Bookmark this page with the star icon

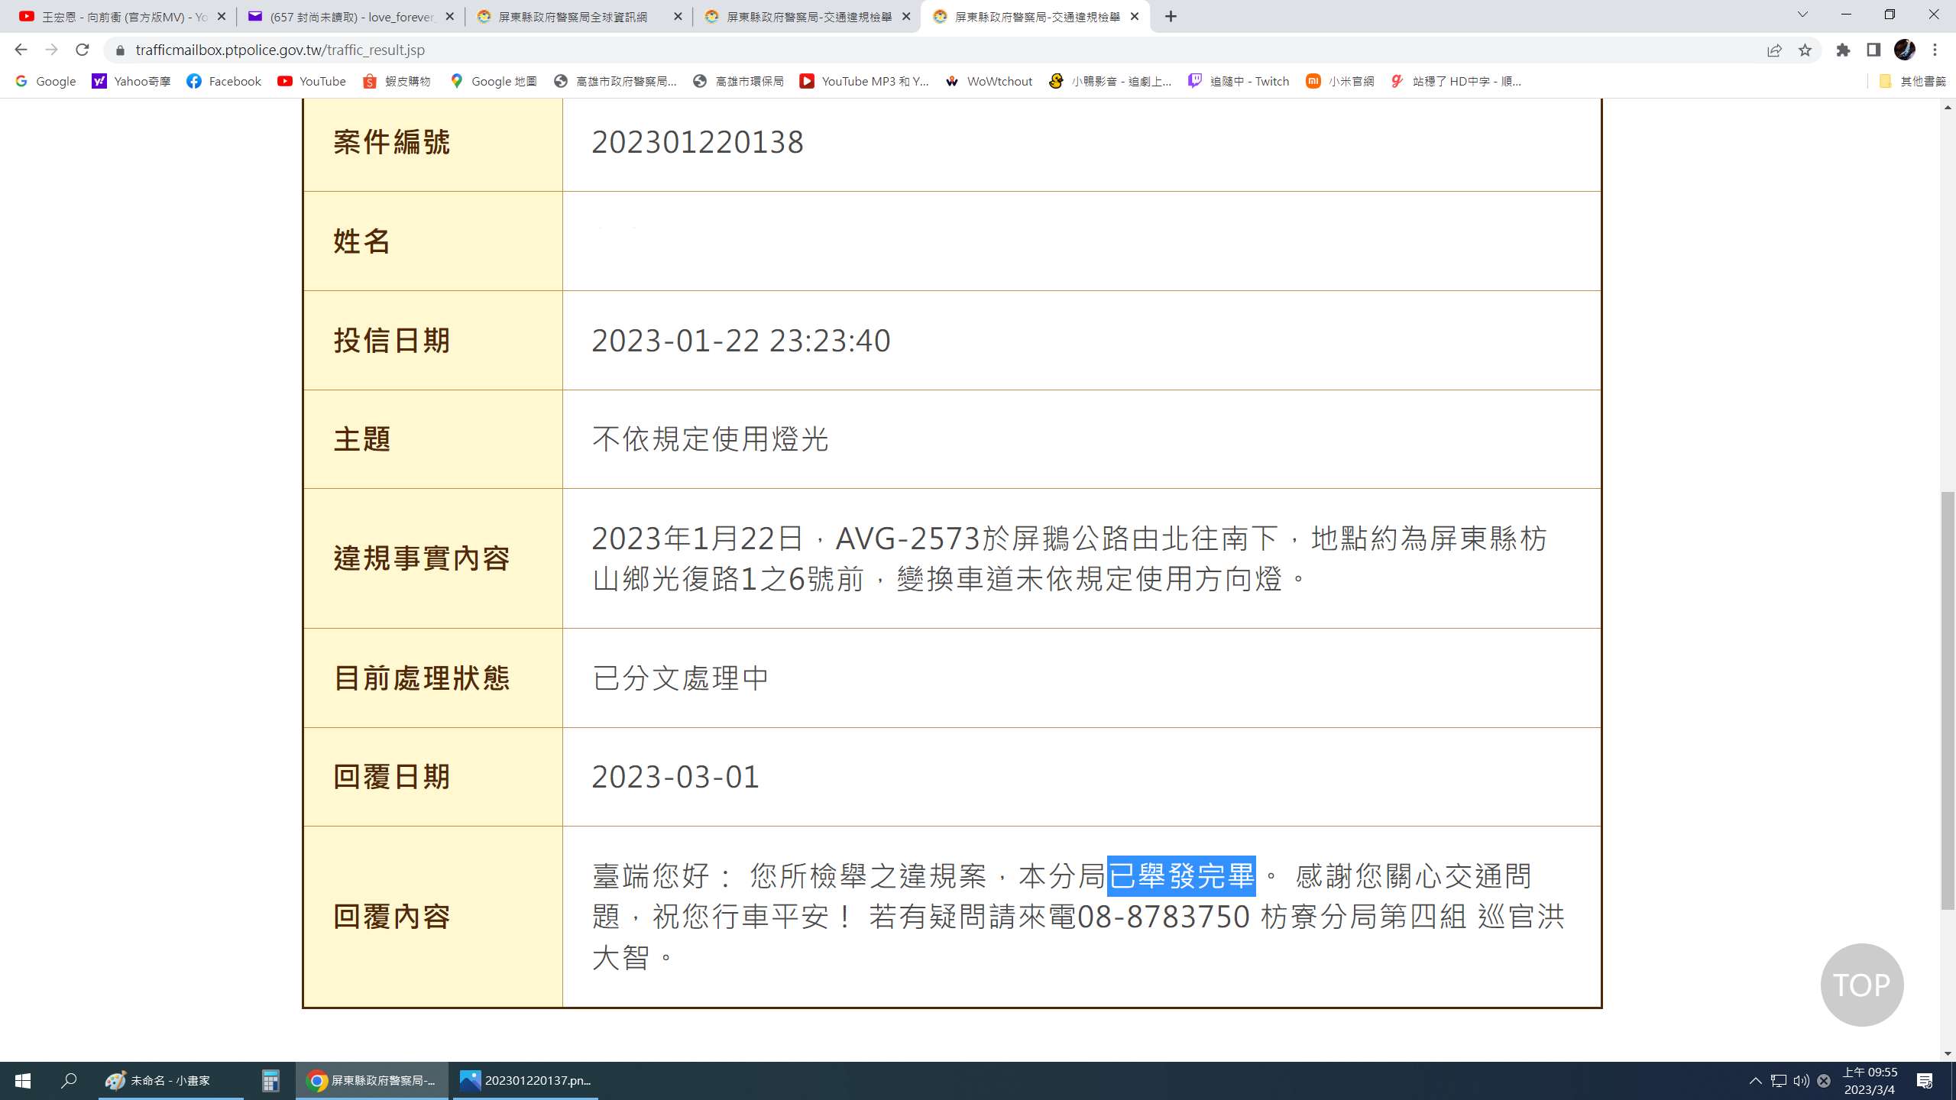tap(1805, 50)
